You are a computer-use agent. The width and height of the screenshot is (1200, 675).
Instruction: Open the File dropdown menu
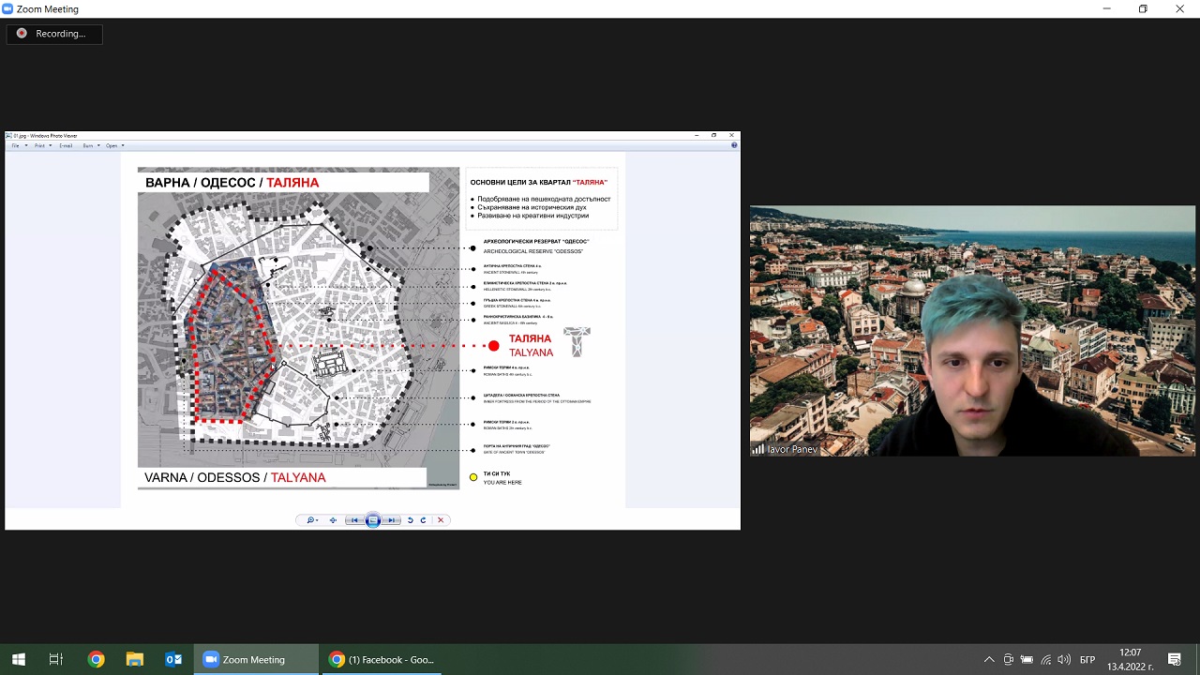point(17,145)
